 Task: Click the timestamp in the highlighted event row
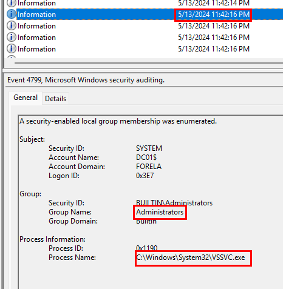214,15
